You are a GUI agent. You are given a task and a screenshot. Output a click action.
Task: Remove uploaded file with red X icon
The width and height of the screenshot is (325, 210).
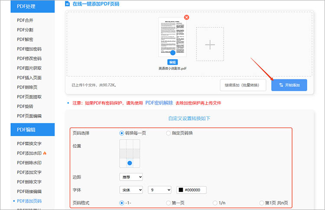tap(186, 17)
